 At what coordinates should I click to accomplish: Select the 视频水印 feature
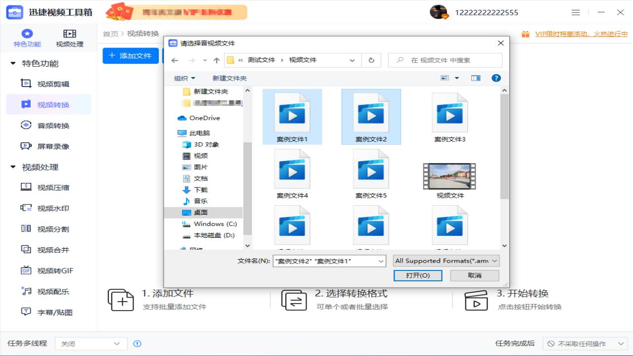[x=48, y=208]
